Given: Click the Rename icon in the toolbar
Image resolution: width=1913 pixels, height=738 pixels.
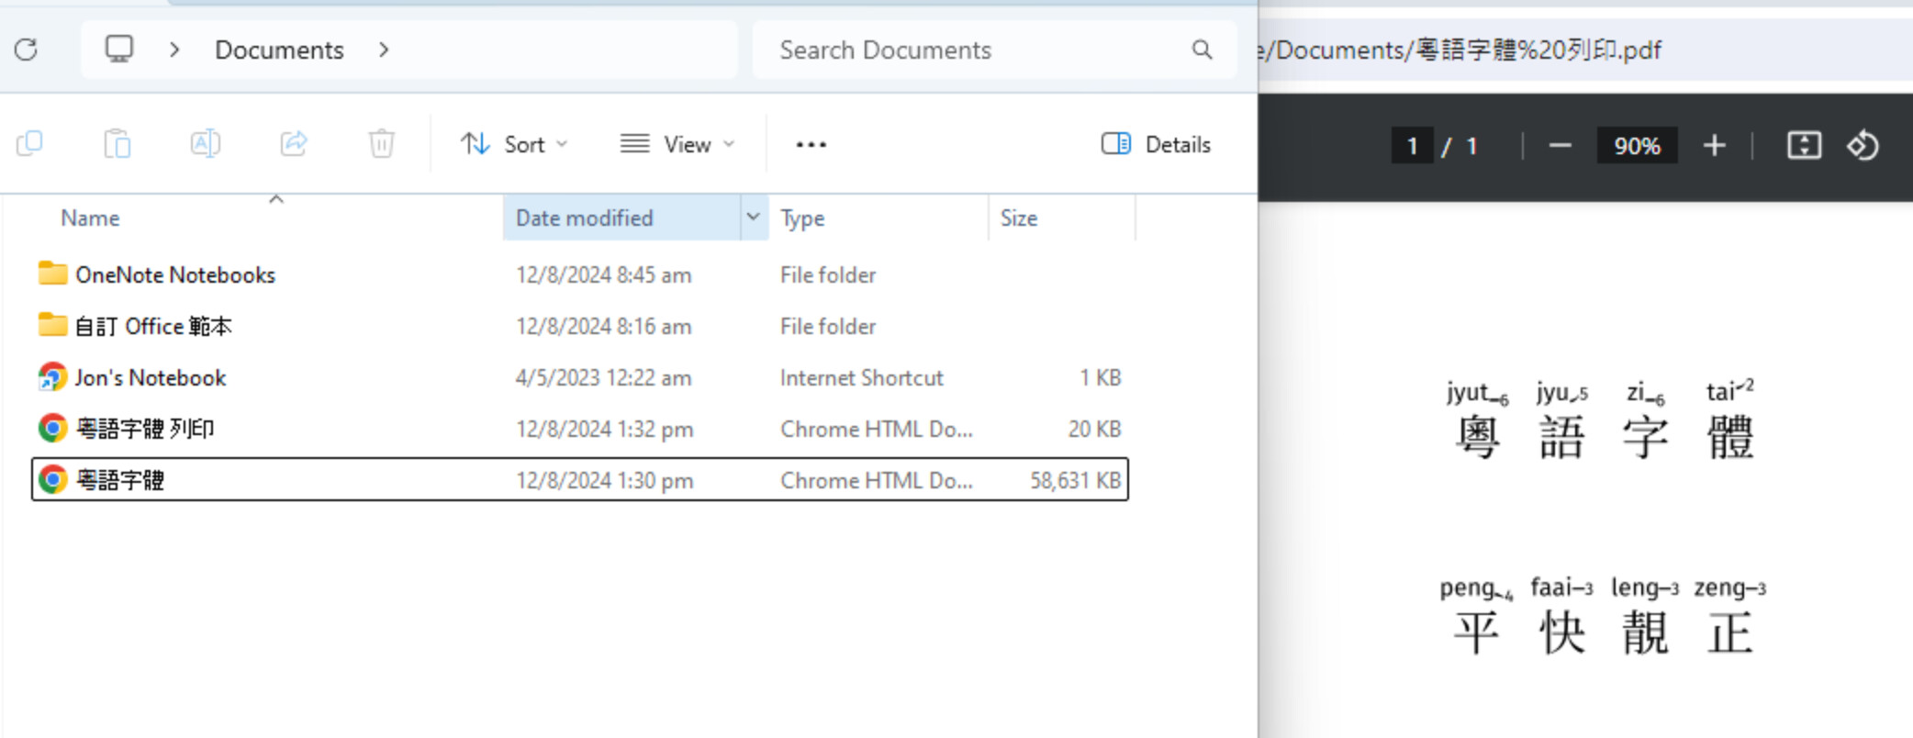Looking at the screenshot, I should [x=206, y=144].
